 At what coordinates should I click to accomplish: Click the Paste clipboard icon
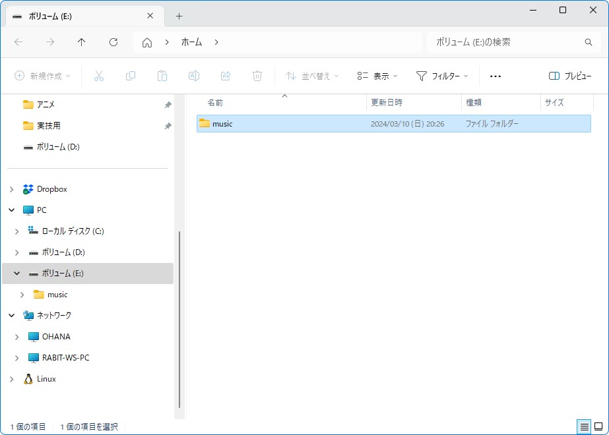[162, 76]
